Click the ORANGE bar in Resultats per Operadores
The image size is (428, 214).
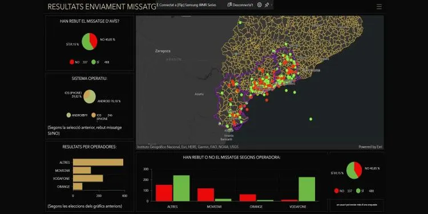[78, 187]
